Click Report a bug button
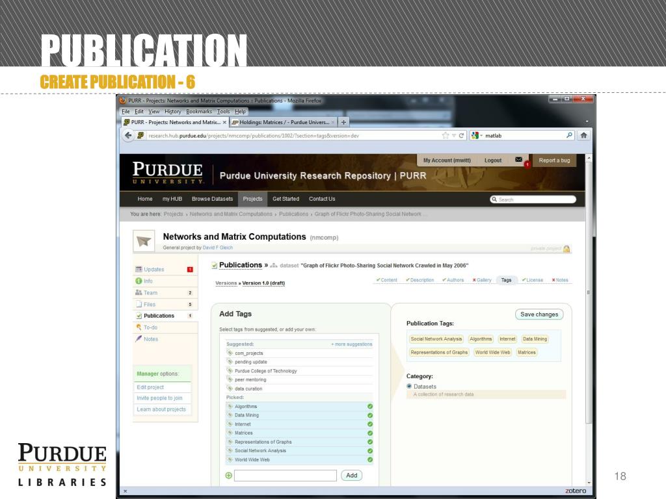The height and width of the screenshot is (499, 666). [554, 160]
